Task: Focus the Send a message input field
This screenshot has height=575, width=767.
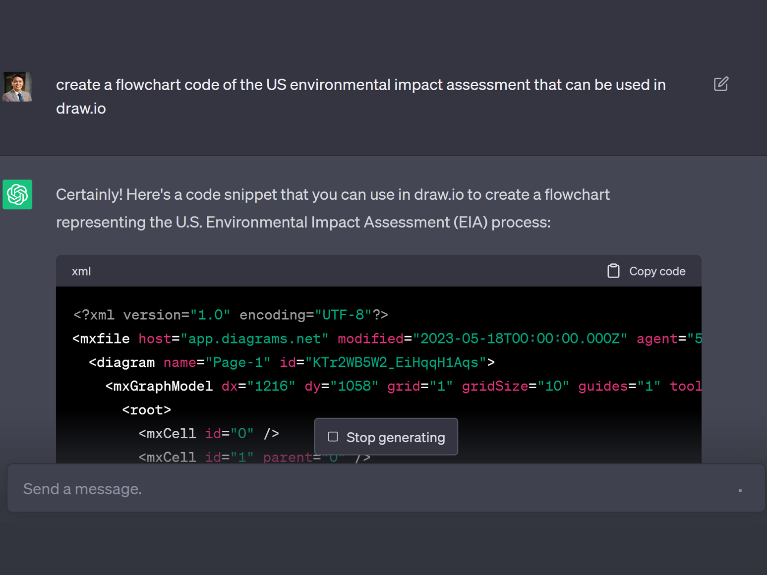Action: pos(347,489)
